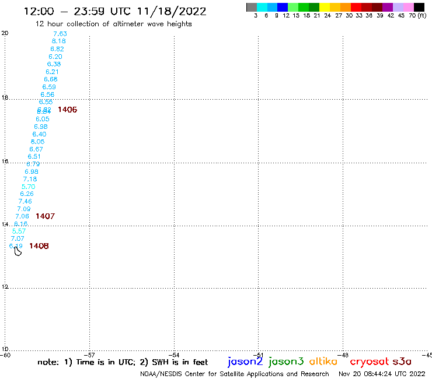This screenshot has height=379, width=432.
Task: Click the gray swatch in the color legend
Action: pyautogui.click(x=252, y=7)
